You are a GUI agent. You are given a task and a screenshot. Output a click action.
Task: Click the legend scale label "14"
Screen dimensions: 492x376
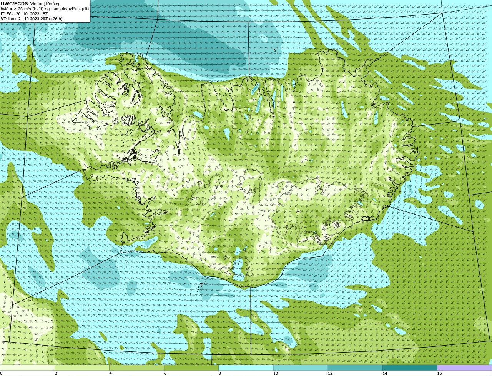click(x=384, y=373)
